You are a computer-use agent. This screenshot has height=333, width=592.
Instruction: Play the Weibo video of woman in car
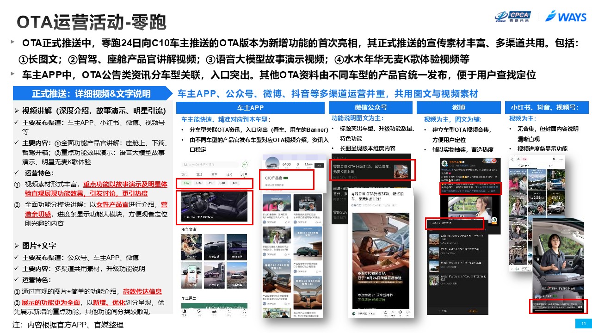470,210
